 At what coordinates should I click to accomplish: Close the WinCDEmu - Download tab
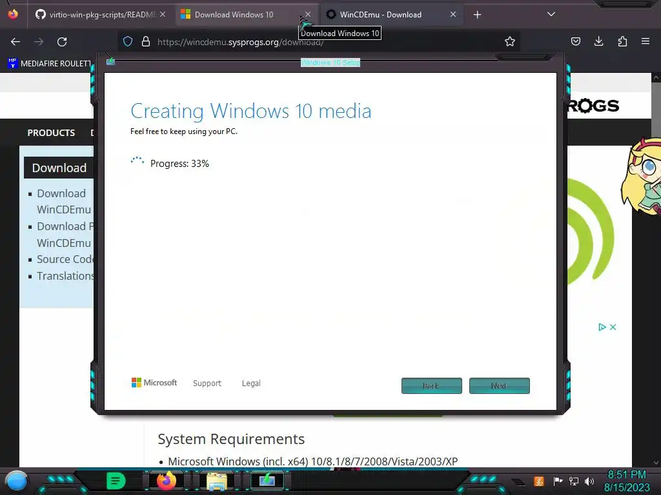coord(453,14)
